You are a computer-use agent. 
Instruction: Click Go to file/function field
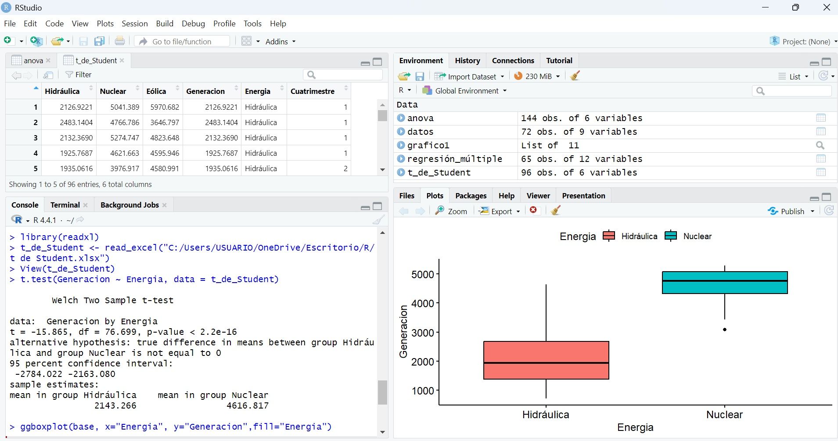182,41
